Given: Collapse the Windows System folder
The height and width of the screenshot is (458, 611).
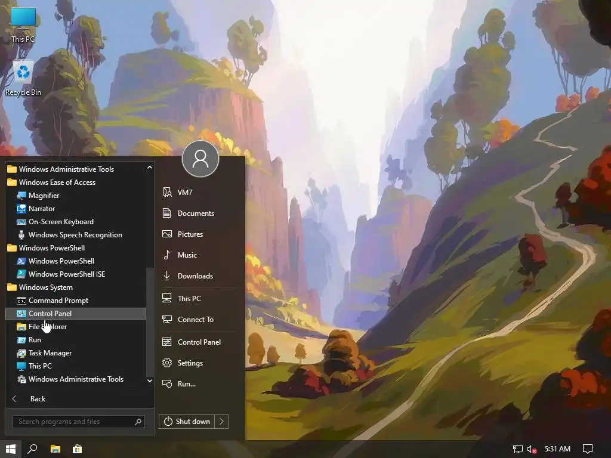Looking at the screenshot, I should tap(75, 287).
